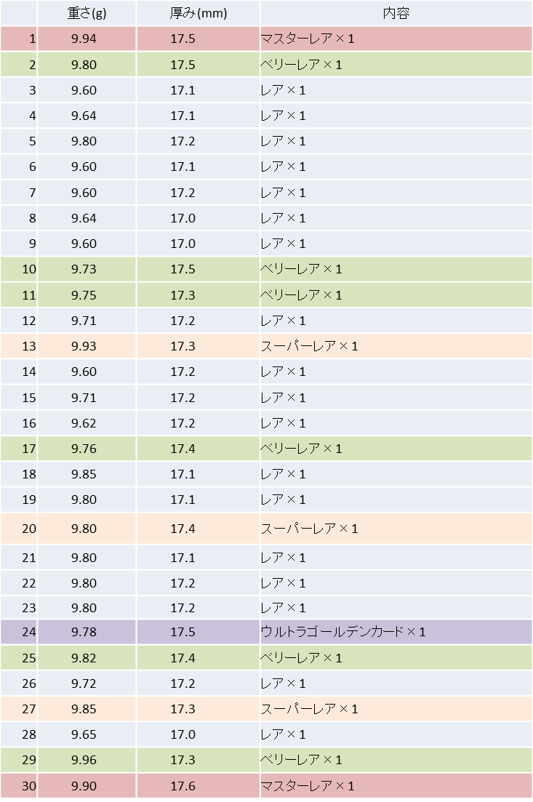
Task: Click ウルトラゴールデンカード×1 cell in row 24
Action: click(x=396, y=632)
